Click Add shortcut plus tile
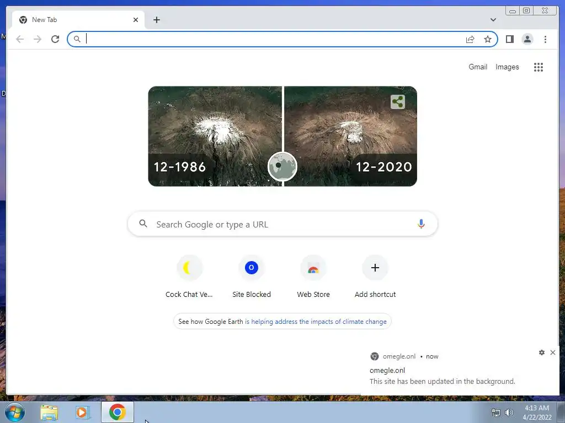This screenshot has height=423, width=565. click(x=375, y=277)
